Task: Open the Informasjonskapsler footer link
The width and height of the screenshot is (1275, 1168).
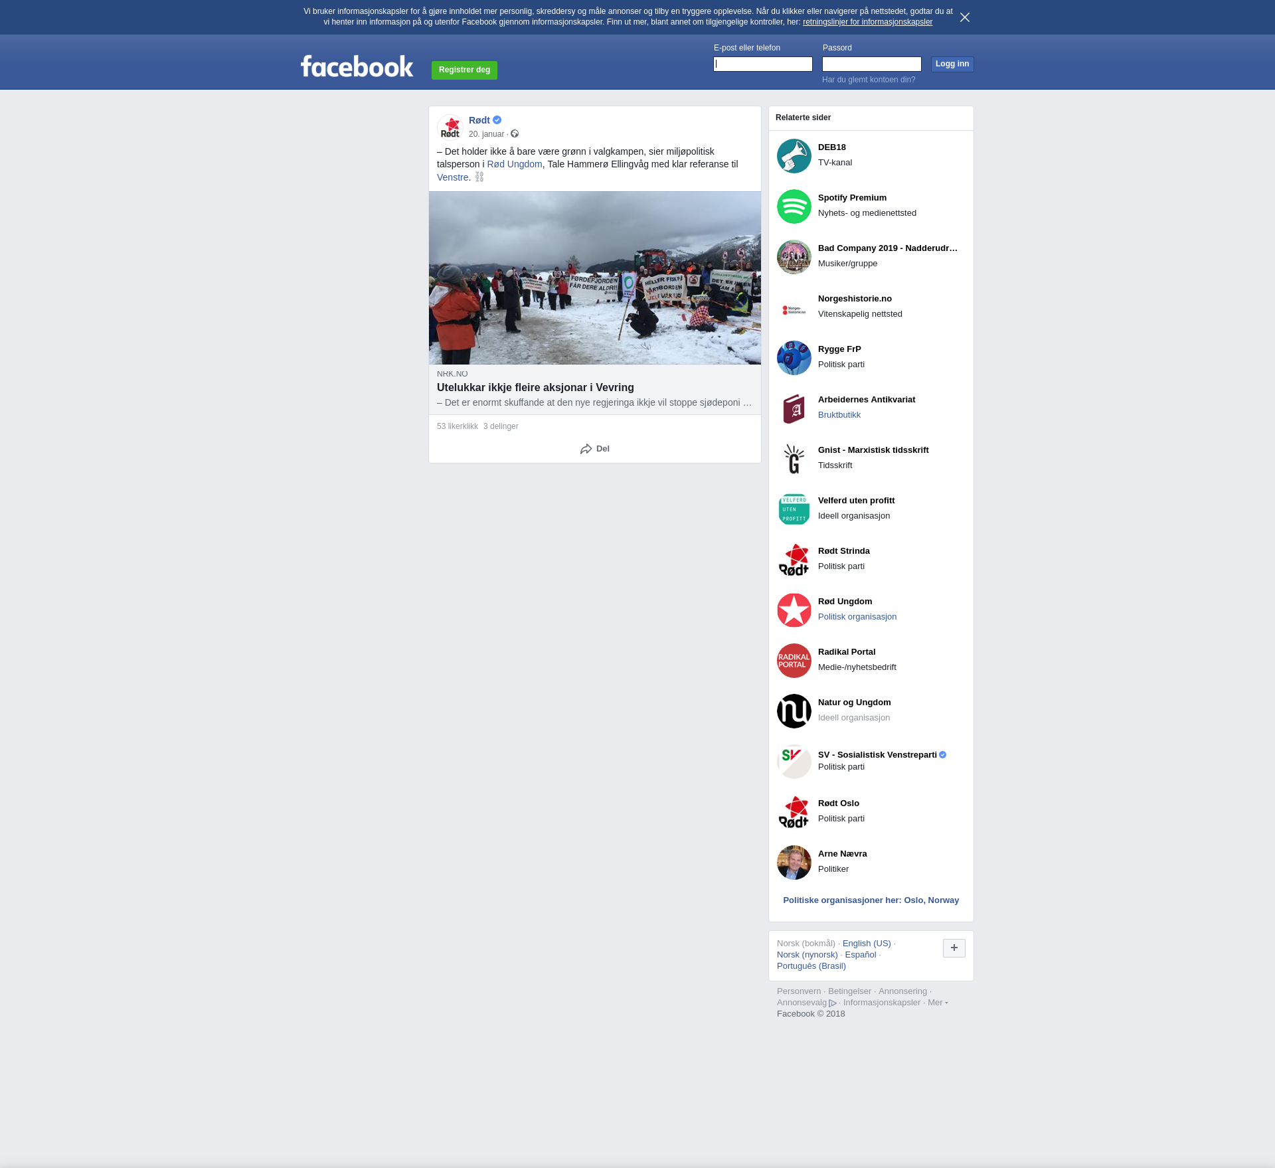Action: click(882, 1003)
